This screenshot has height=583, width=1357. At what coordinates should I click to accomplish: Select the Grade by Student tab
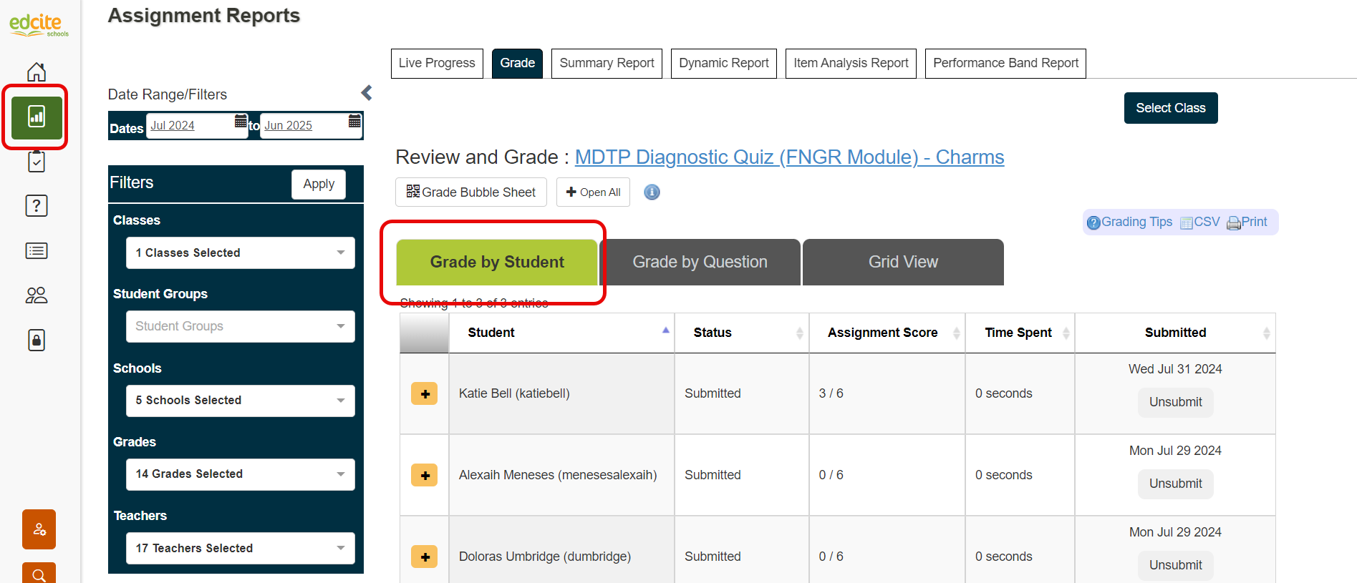coord(497,263)
